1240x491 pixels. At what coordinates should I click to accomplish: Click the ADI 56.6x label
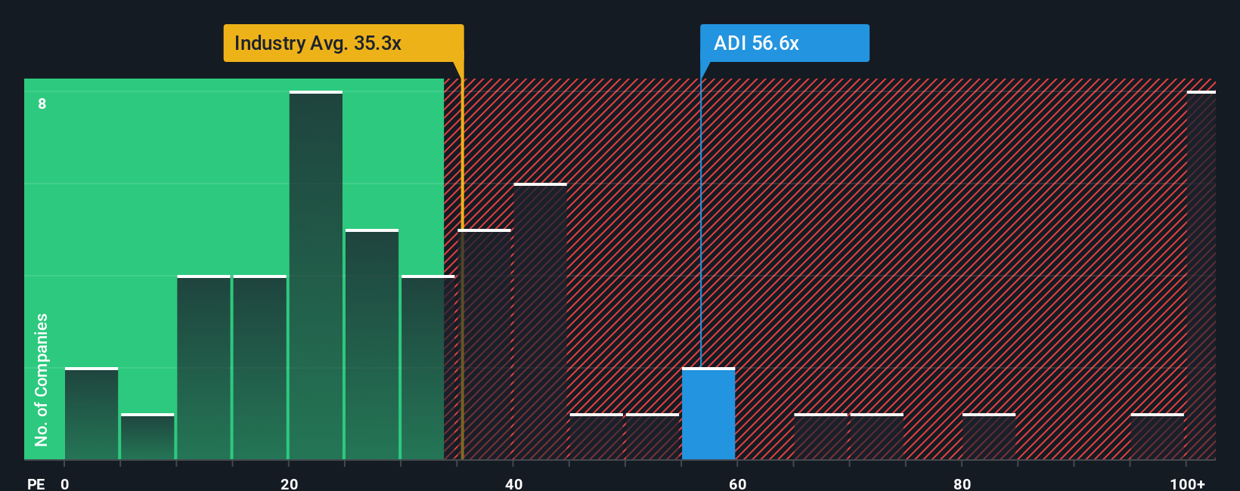click(784, 43)
